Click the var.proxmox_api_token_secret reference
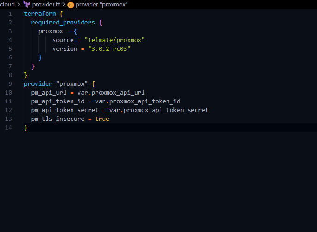The width and height of the screenshot is (317, 232). 159,110
